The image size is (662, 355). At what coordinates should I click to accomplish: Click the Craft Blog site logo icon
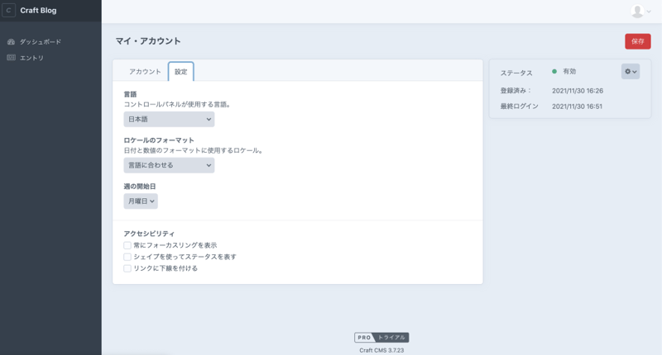pos(10,11)
